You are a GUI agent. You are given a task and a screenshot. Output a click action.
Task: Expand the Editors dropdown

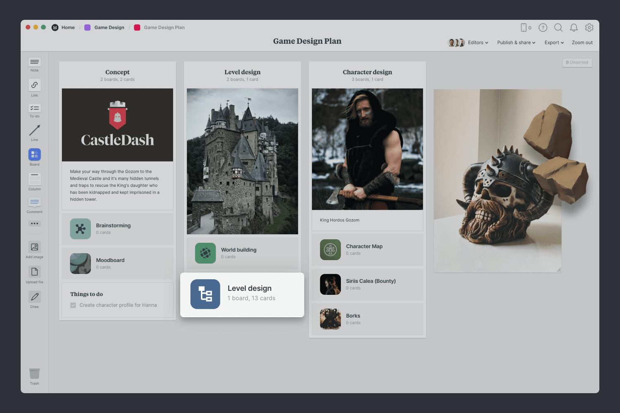(478, 43)
